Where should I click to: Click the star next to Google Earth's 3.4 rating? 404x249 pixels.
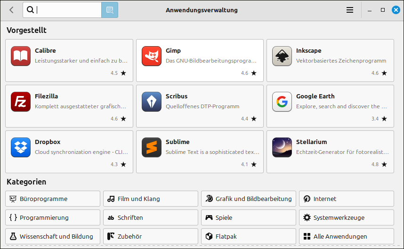pyautogui.click(x=384, y=119)
